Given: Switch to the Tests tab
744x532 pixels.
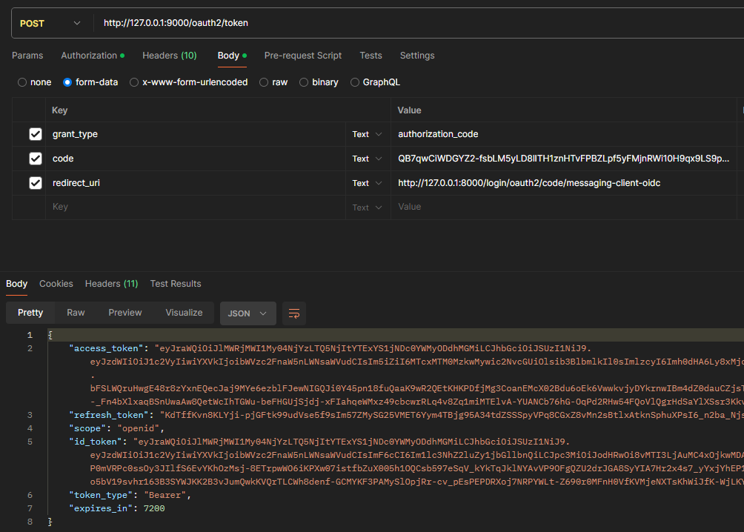Looking at the screenshot, I should (371, 55).
